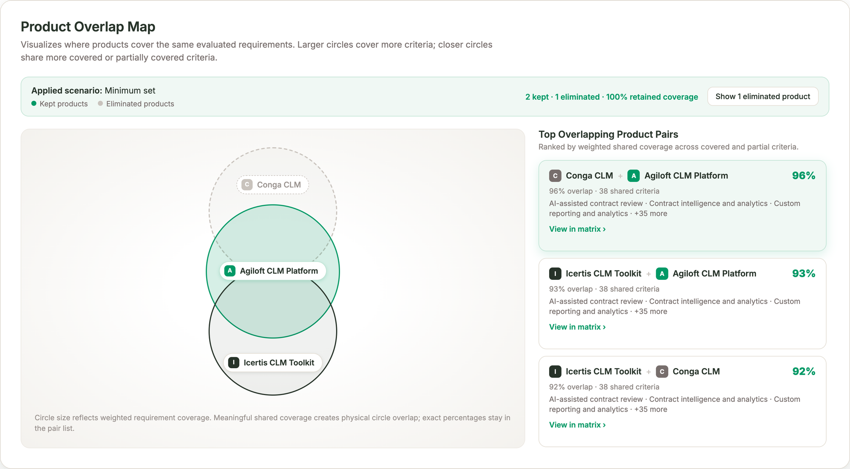Click the Conga C icon in the 96% pair card
850x469 pixels.
[x=555, y=176]
